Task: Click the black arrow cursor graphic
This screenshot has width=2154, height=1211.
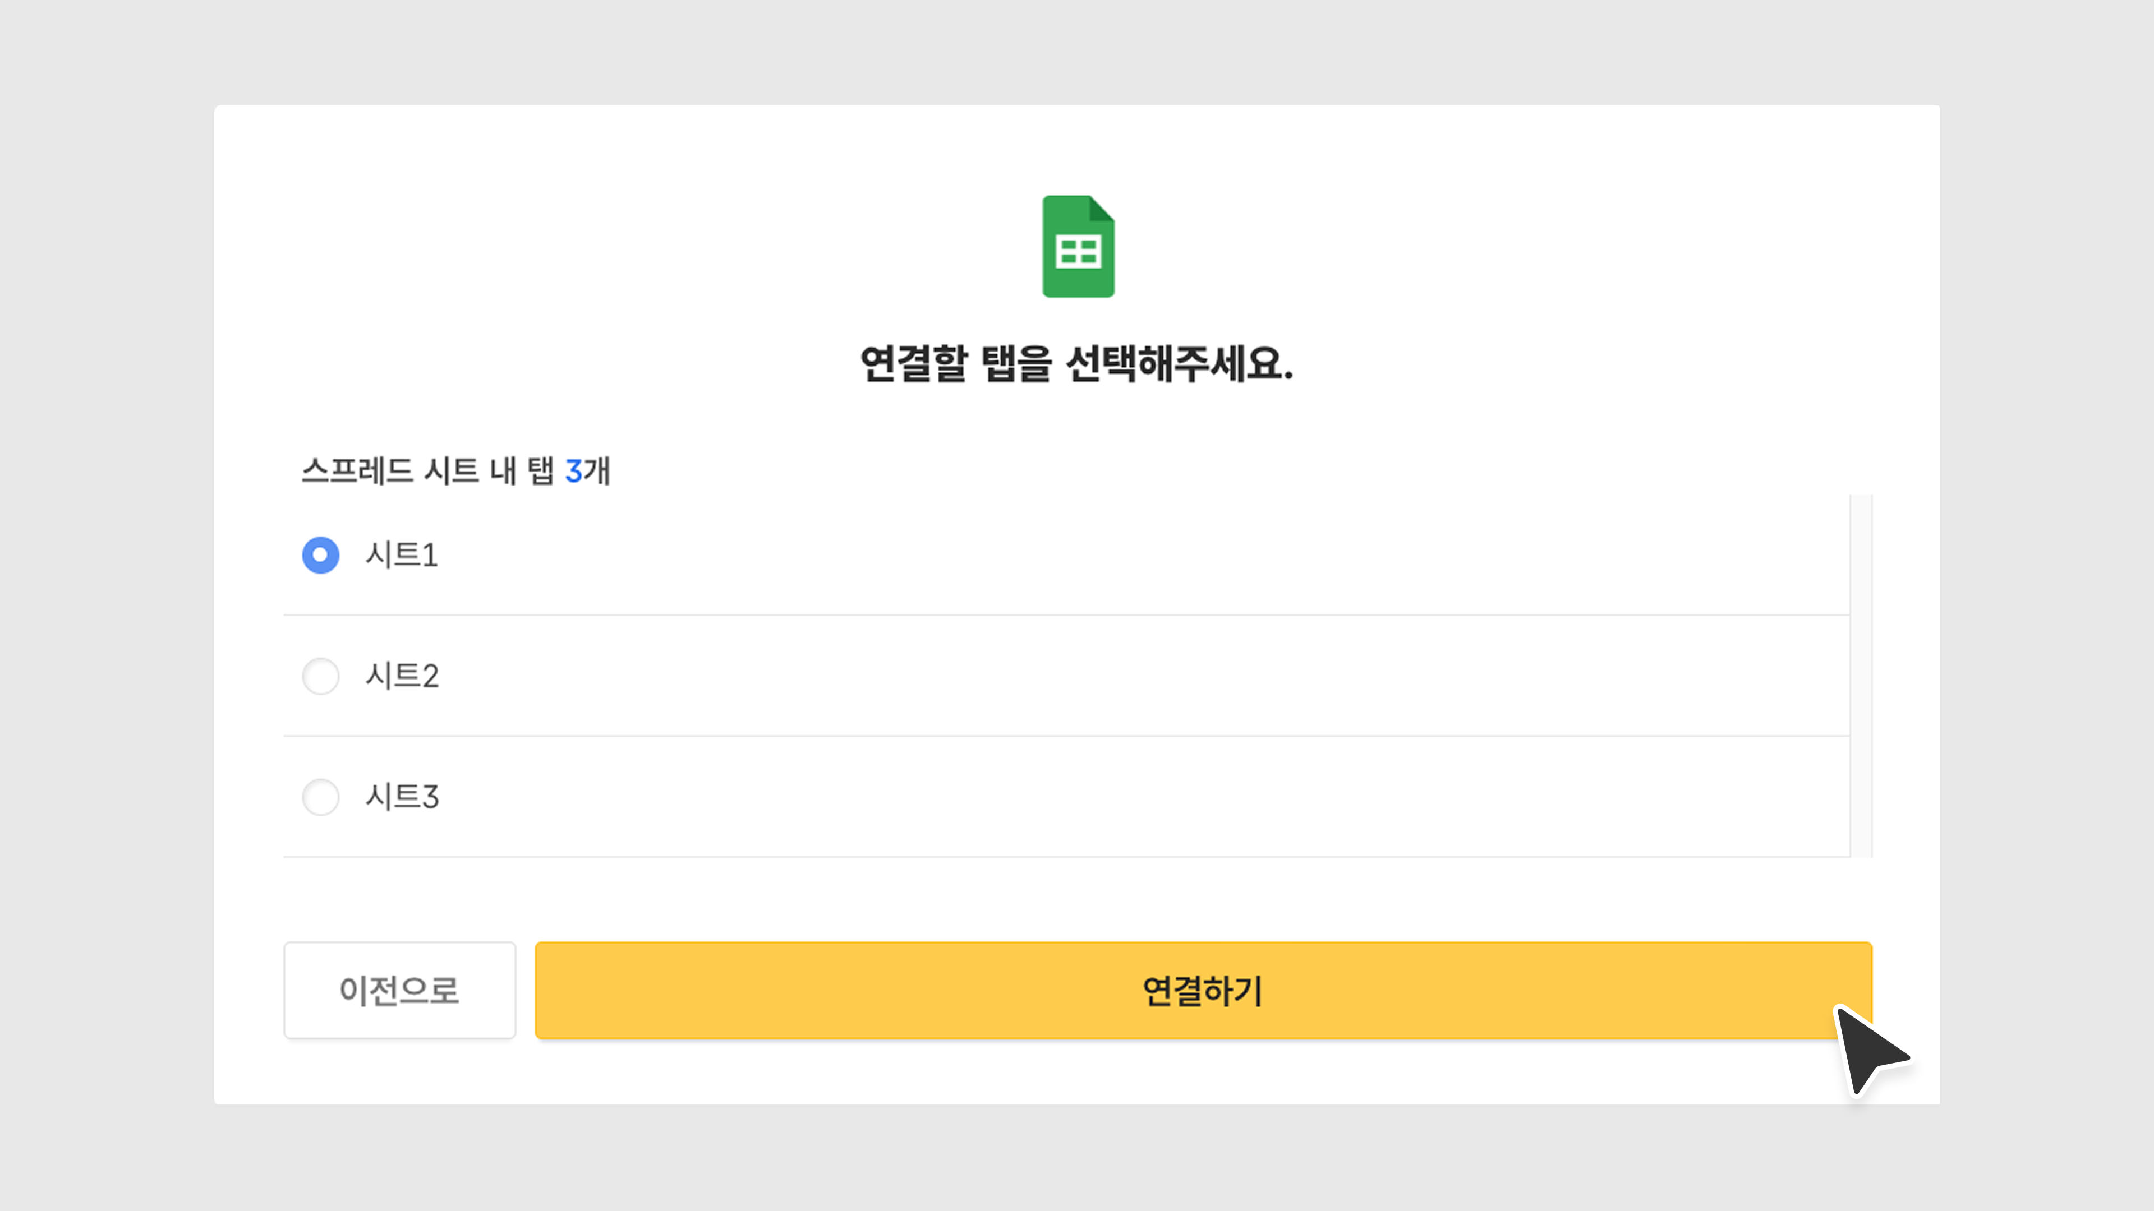Action: pyautogui.click(x=1866, y=1049)
